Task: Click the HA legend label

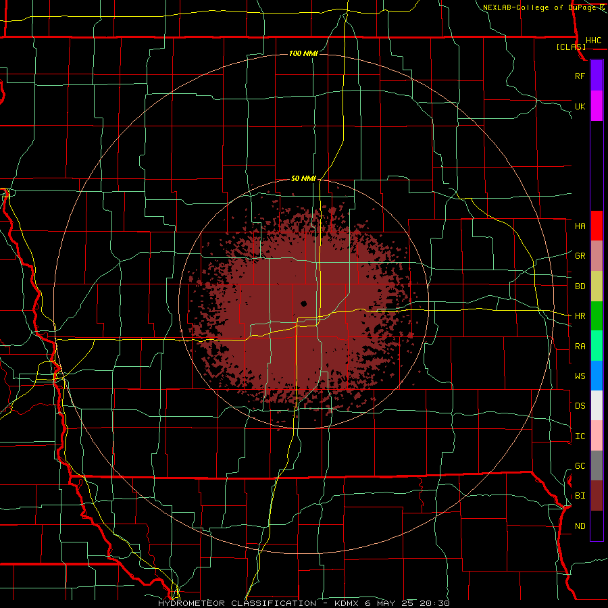Action: [x=580, y=226]
